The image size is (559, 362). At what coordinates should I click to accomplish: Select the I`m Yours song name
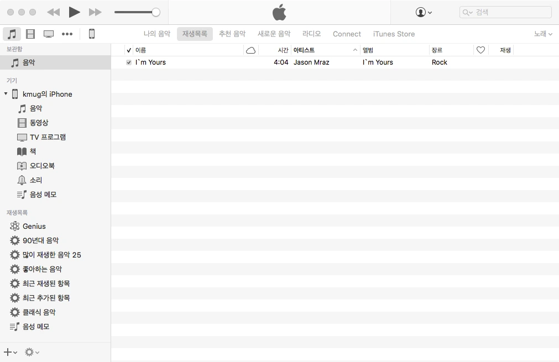[x=150, y=62]
